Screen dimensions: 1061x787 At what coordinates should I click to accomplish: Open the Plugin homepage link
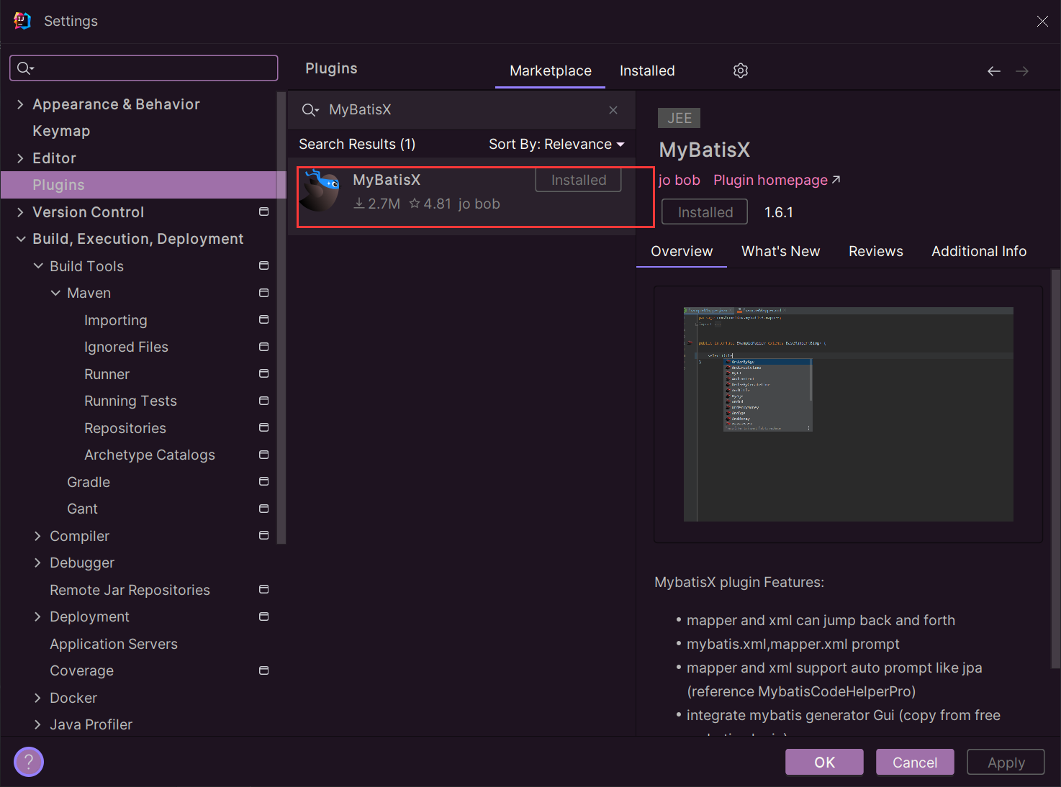pos(777,180)
